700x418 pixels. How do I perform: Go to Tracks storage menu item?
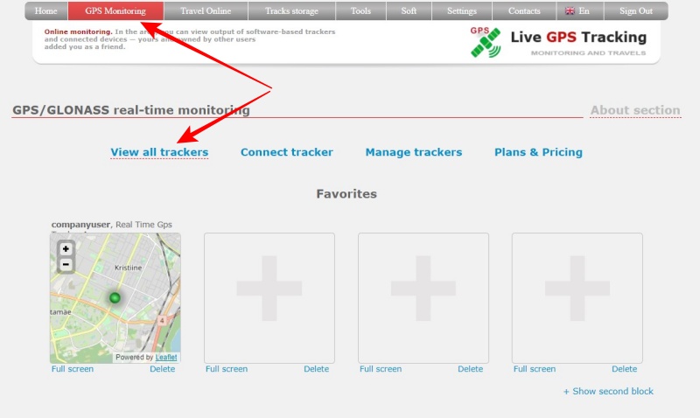coord(290,11)
